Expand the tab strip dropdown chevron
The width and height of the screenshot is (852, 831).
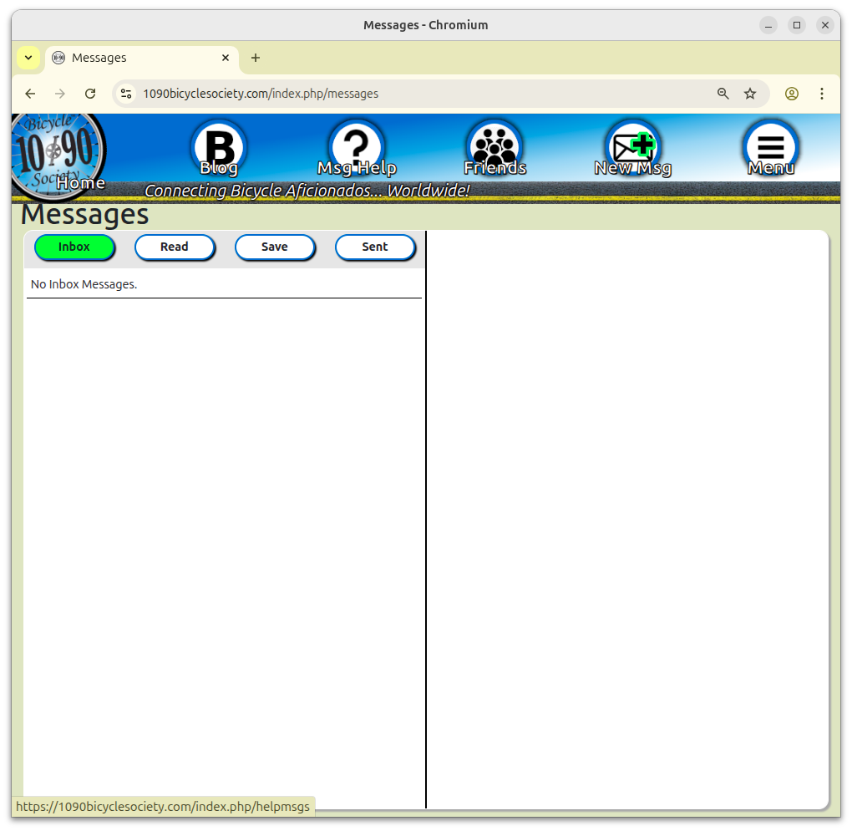tap(28, 58)
